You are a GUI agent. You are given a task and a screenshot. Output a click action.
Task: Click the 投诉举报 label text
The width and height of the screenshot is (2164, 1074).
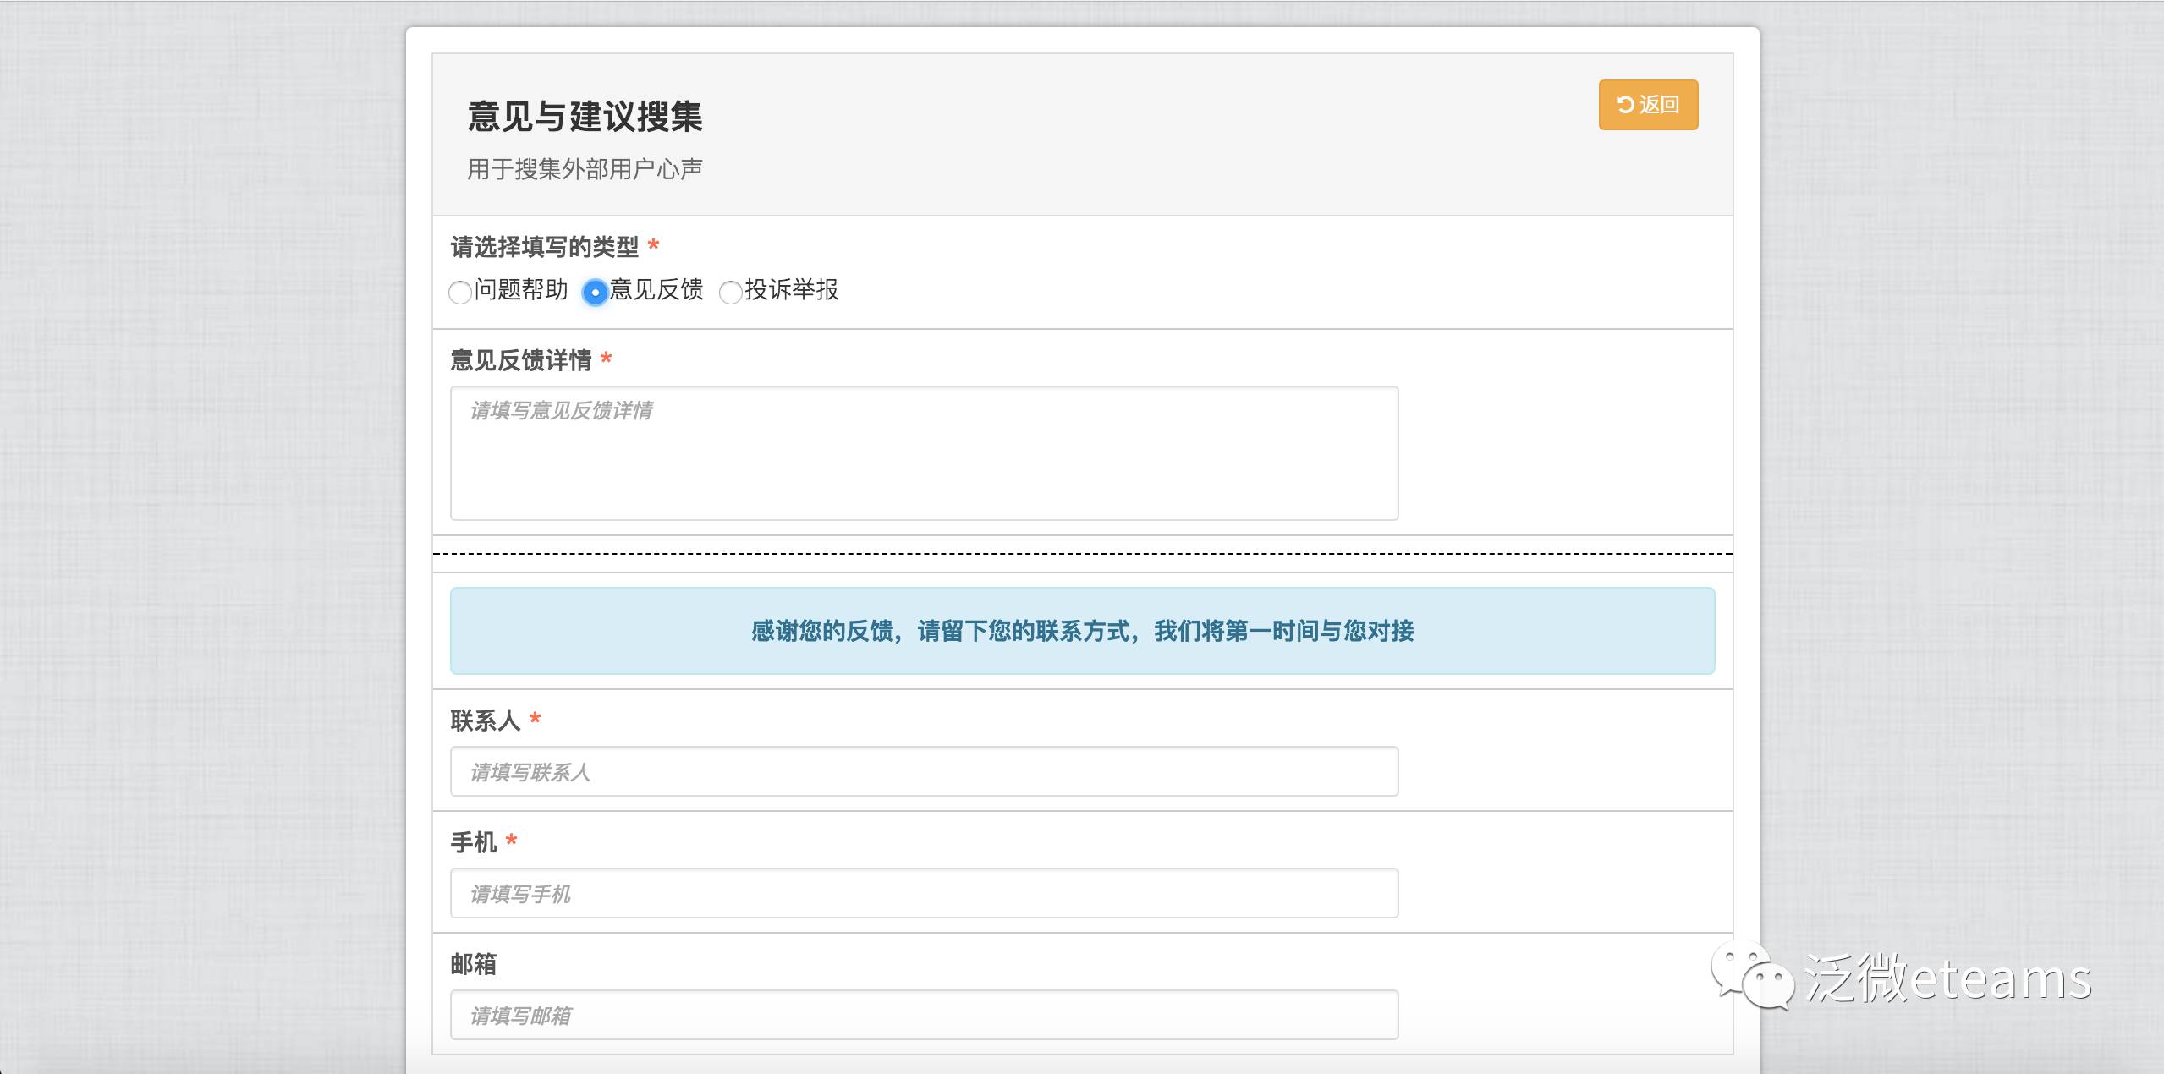(792, 290)
